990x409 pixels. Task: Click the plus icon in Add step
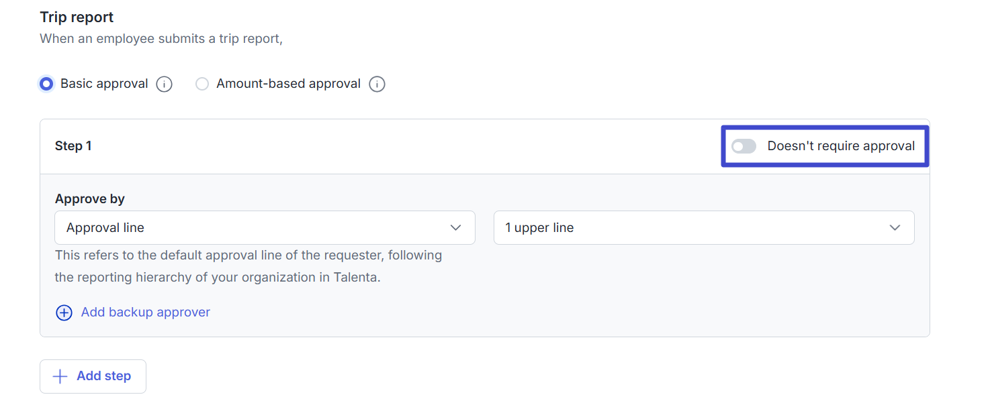point(60,376)
